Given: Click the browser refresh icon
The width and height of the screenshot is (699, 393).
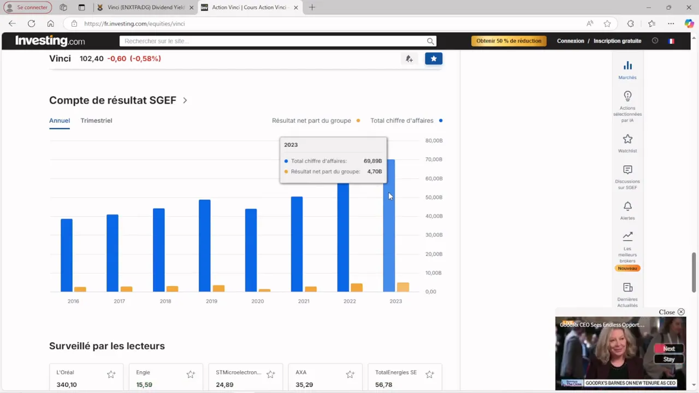Looking at the screenshot, I should point(31,23).
